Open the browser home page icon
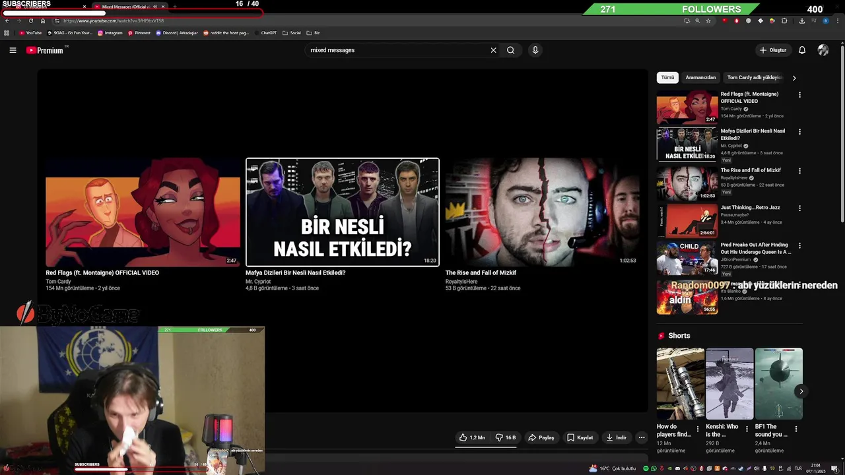The width and height of the screenshot is (845, 475). coord(43,20)
